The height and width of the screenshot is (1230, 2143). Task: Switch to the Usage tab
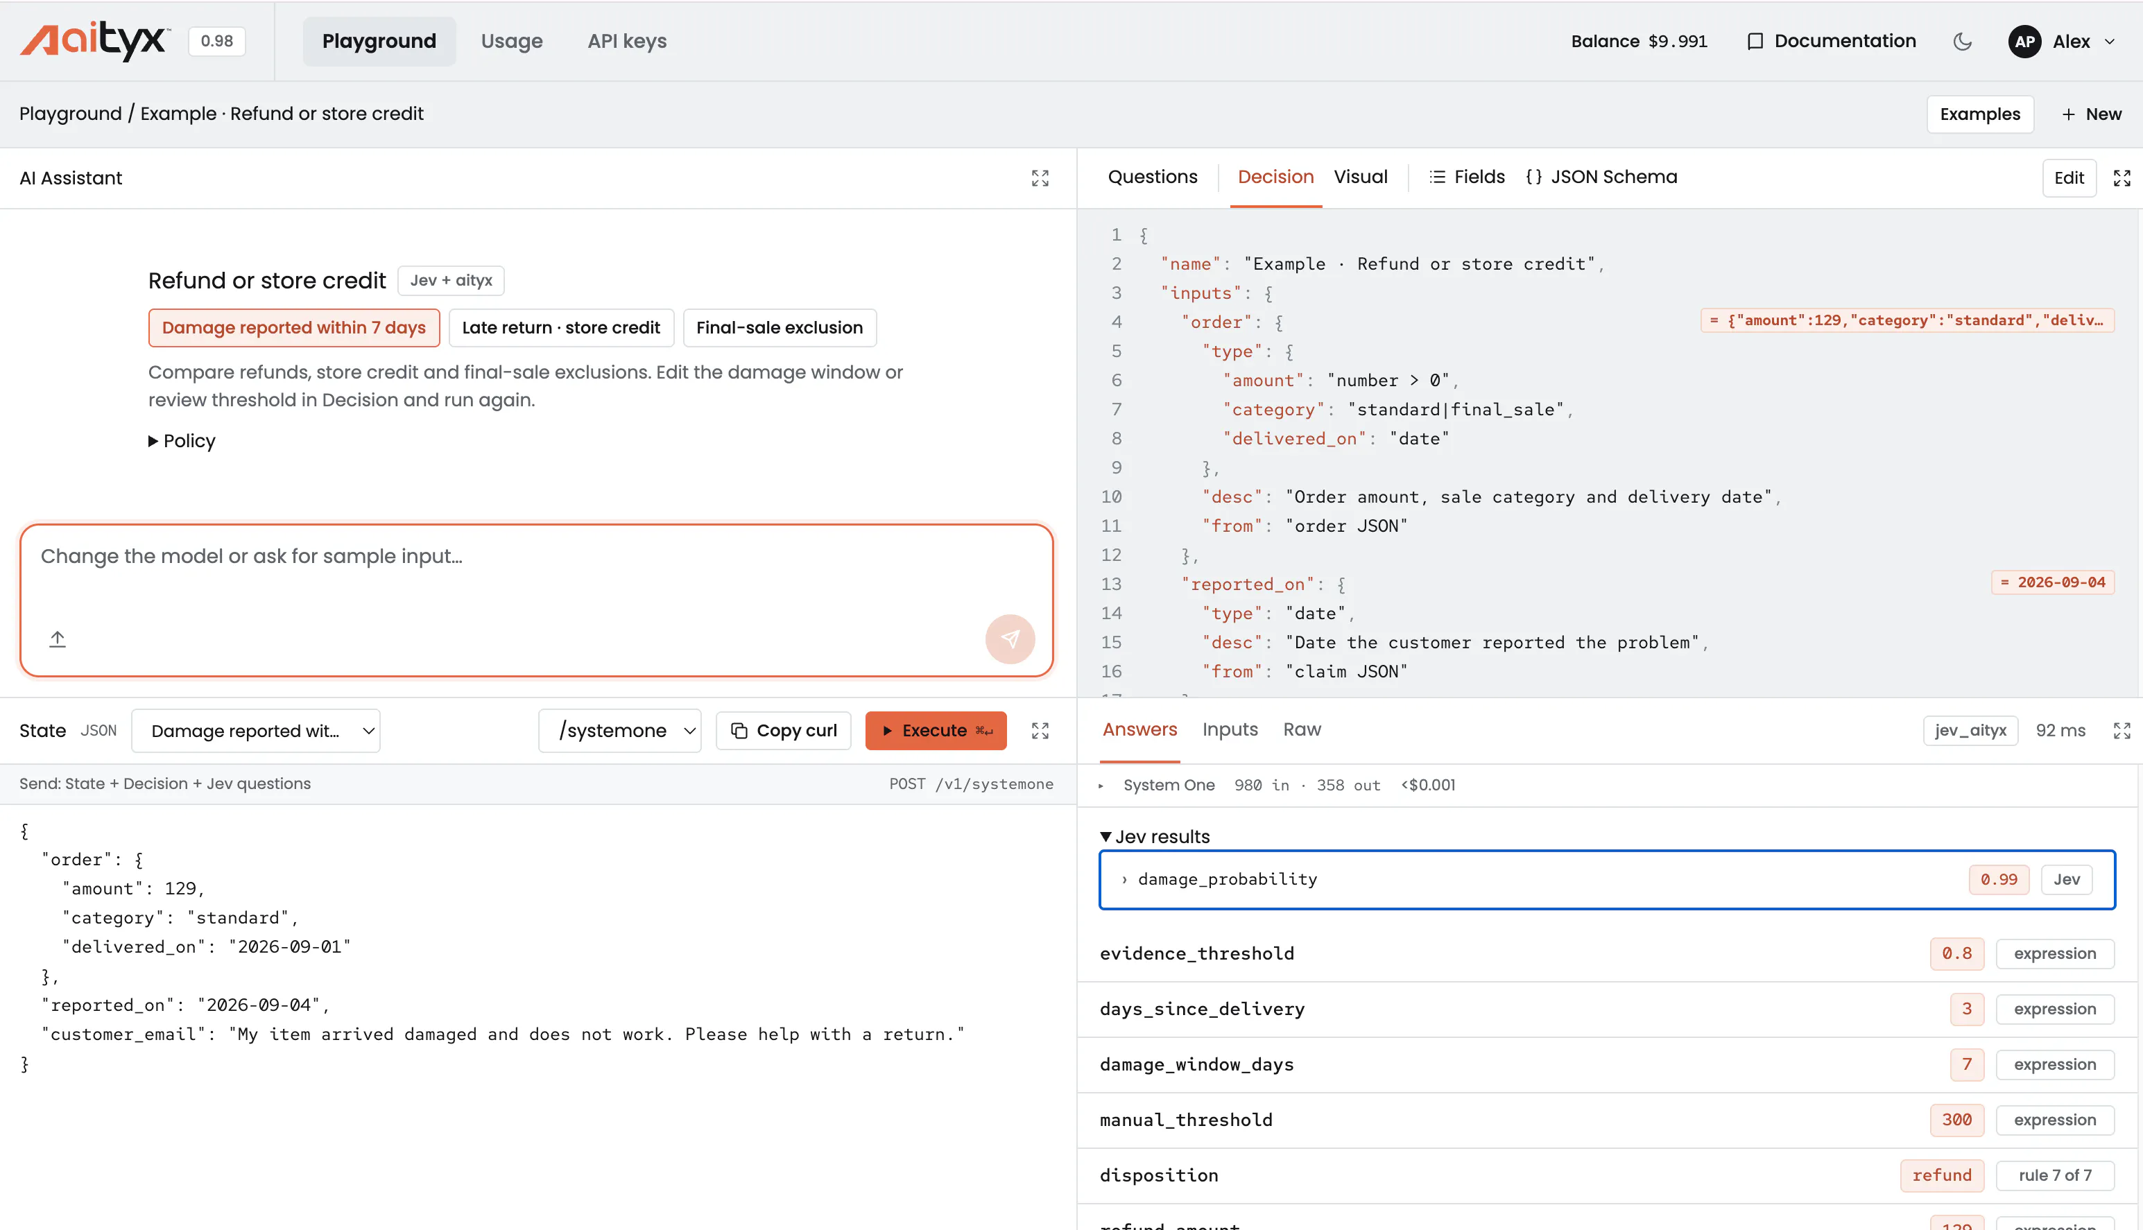pos(511,42)
